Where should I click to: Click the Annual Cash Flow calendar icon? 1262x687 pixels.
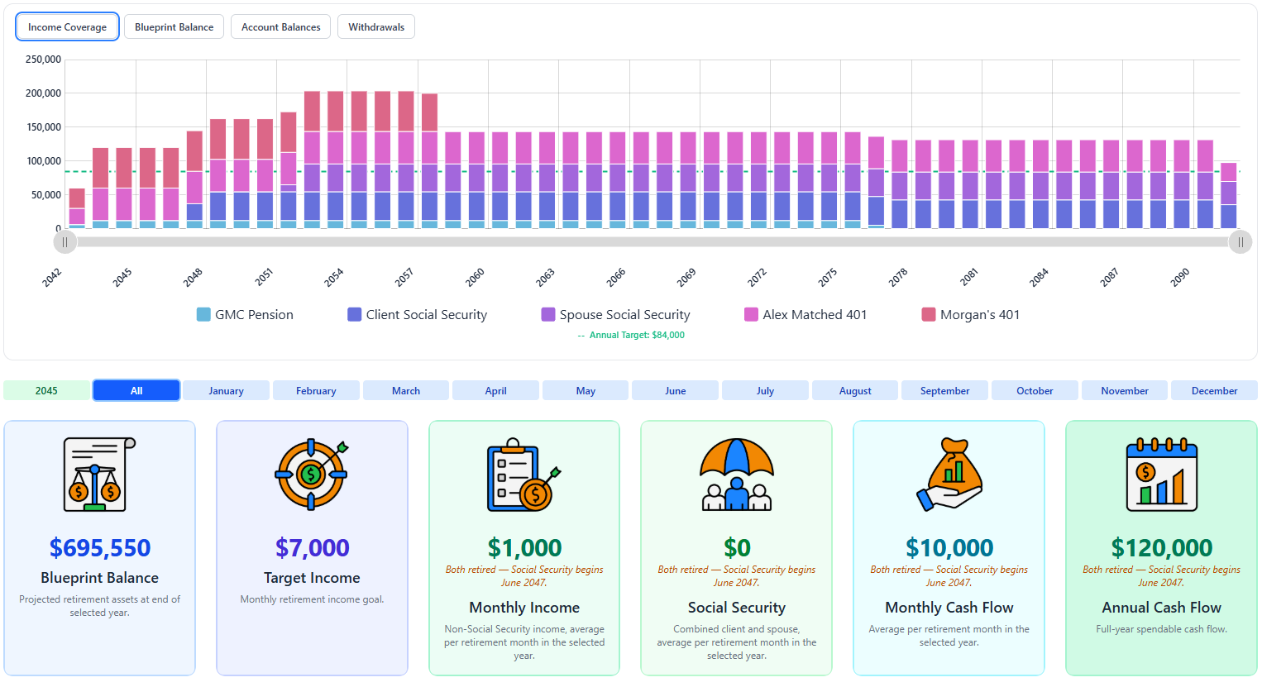pyautogui.click(x=1162, y=475)
